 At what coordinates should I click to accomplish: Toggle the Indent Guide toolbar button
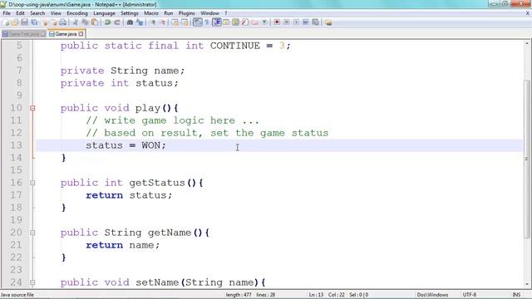216,22
